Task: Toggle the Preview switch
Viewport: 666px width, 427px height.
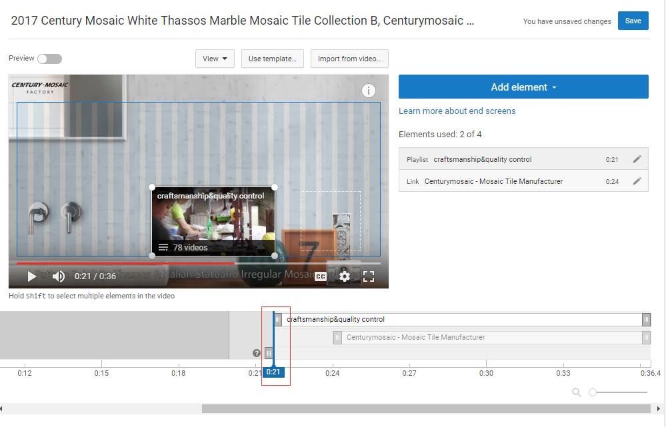Action: click(x=49, y=59)
